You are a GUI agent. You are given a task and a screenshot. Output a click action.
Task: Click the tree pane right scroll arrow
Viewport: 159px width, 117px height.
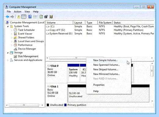pos(42,105)
